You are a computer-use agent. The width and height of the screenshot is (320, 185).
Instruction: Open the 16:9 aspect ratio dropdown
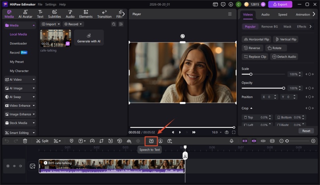[x=216, y=132]
